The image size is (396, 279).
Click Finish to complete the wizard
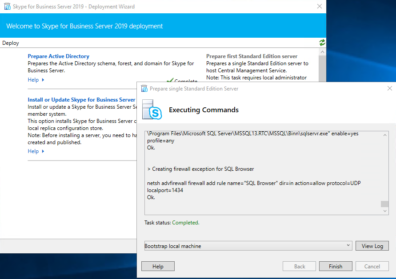[336, 267]
